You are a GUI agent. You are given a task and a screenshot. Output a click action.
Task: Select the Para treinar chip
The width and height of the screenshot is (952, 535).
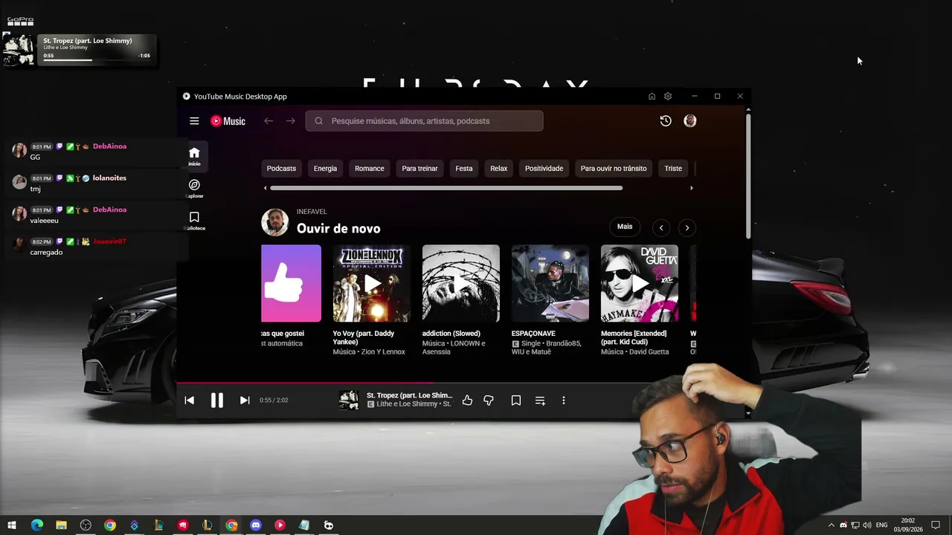pyautogui.click(x=419, y=169)
